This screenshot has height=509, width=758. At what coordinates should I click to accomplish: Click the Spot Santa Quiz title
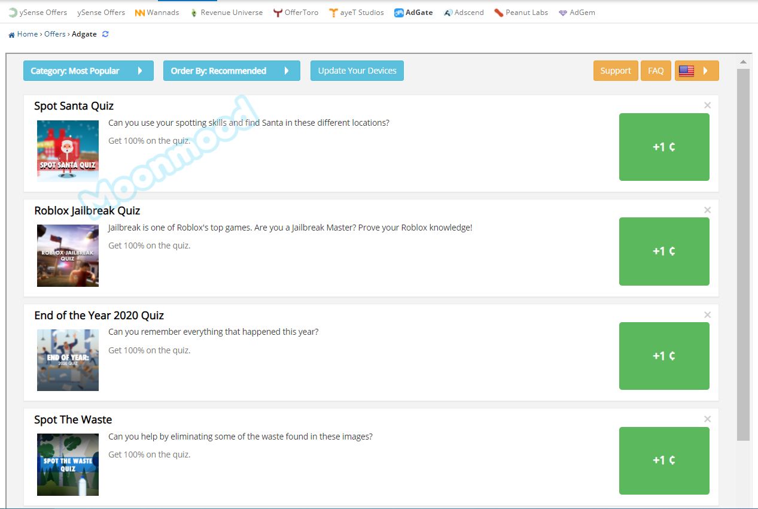[x=74, y=106]
